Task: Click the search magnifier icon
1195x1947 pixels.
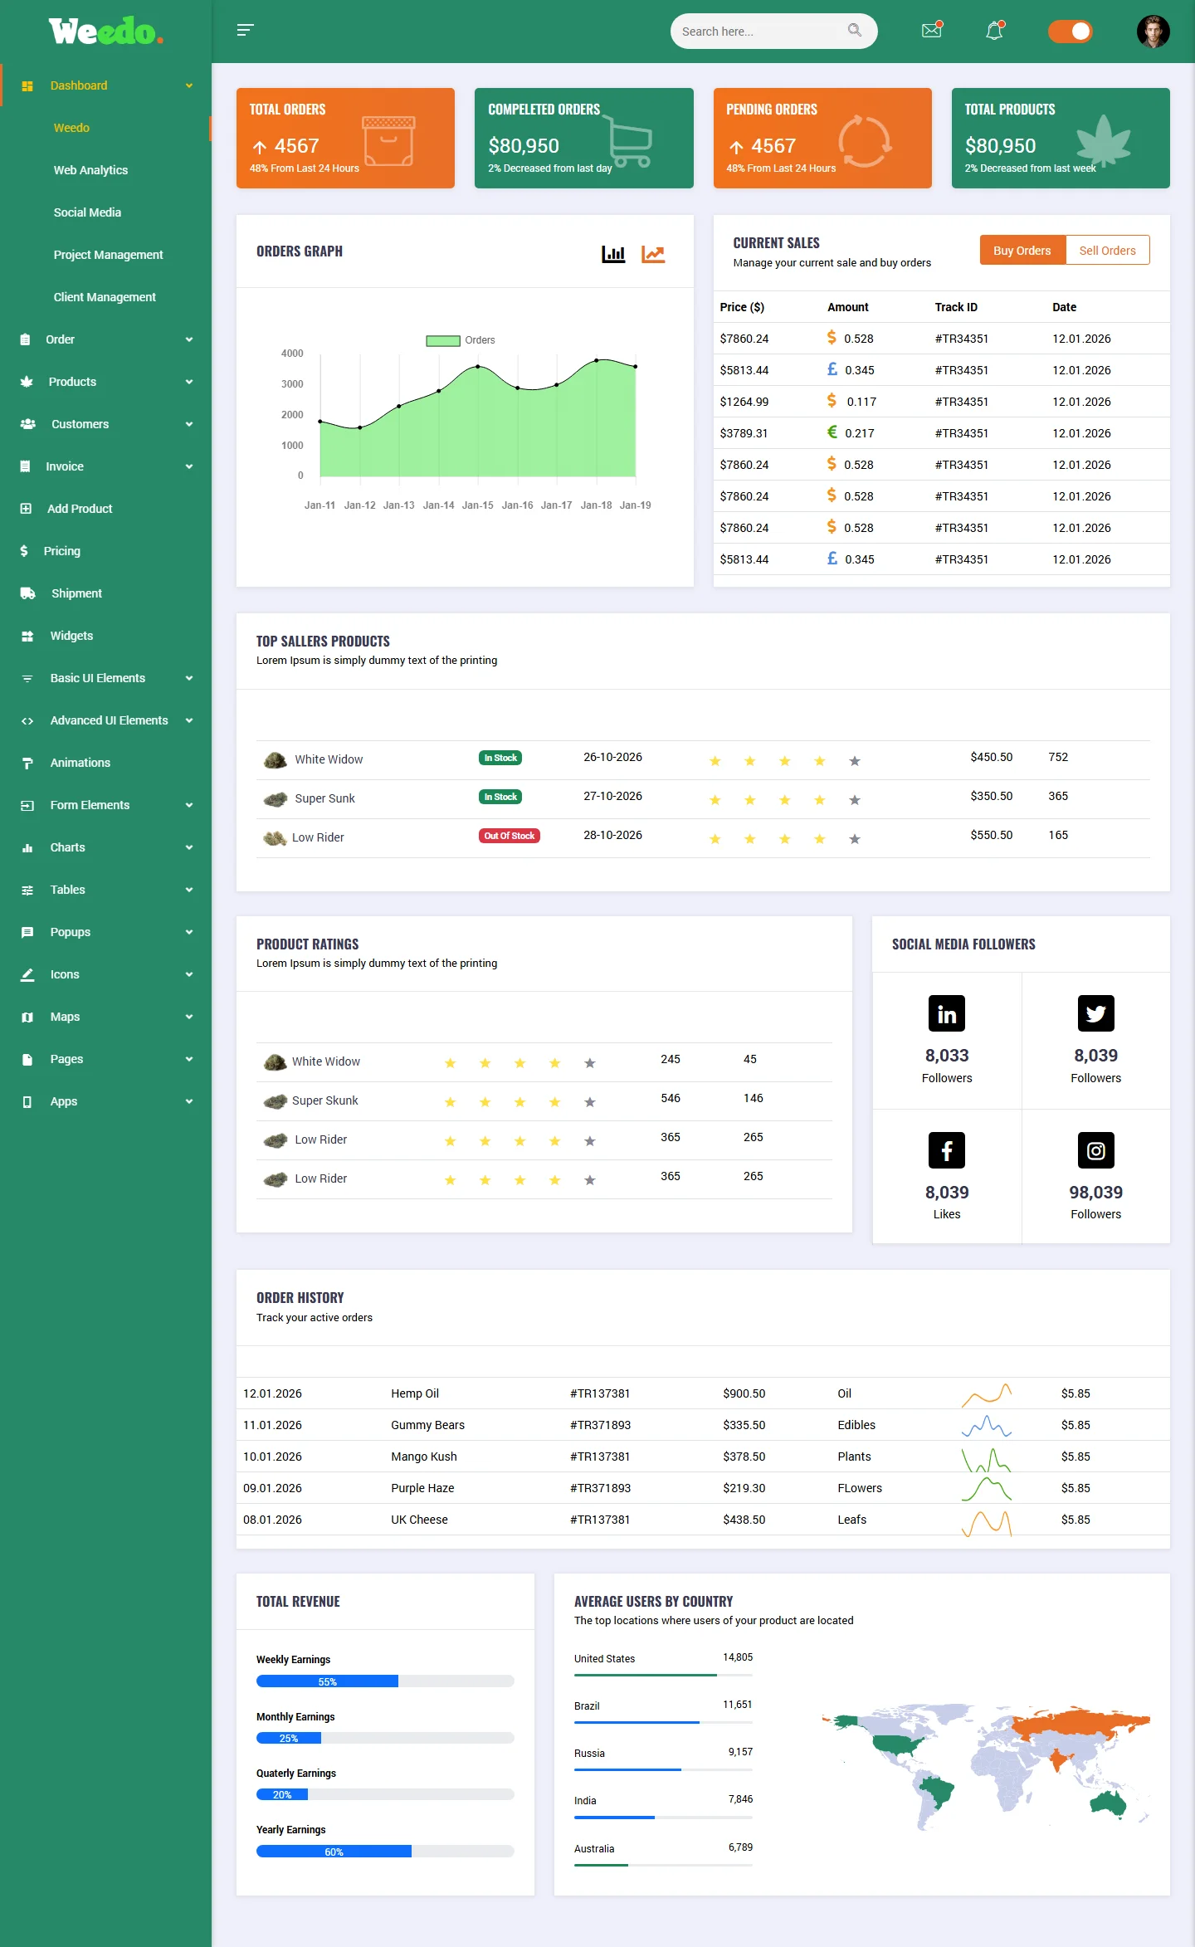Action: click(854, 31)
